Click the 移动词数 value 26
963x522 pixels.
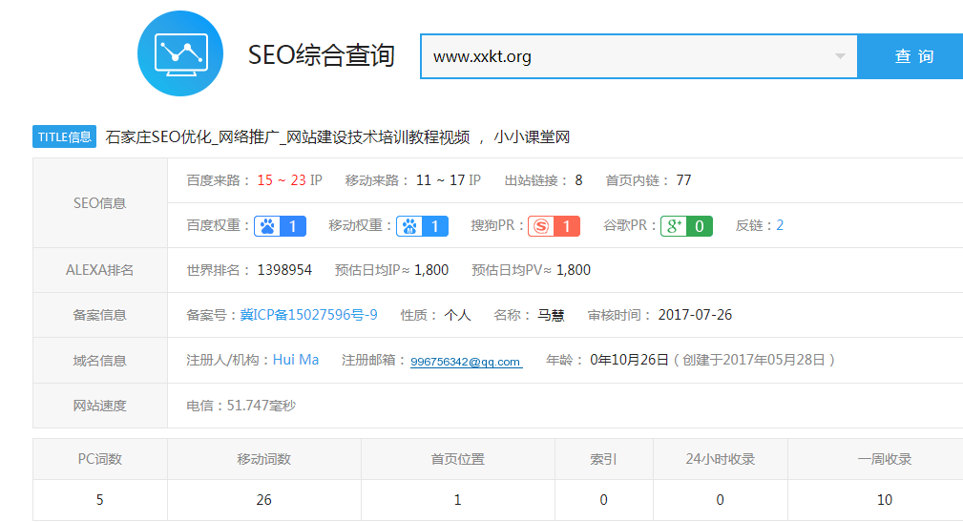[264, 500]
